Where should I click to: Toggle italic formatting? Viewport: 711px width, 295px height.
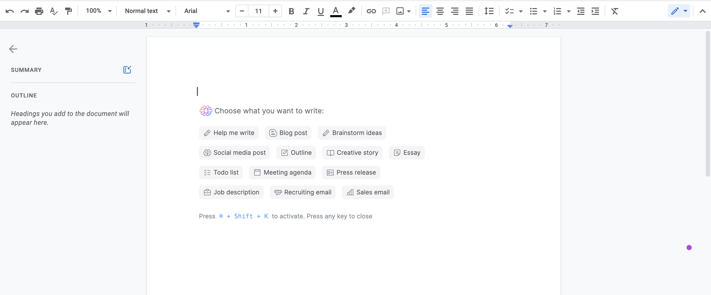point(306,11)
